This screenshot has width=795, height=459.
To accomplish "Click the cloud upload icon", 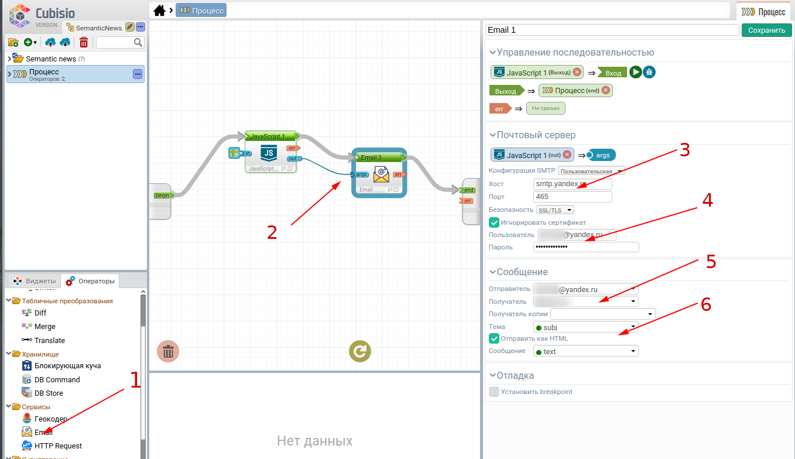I will [50, 42].
